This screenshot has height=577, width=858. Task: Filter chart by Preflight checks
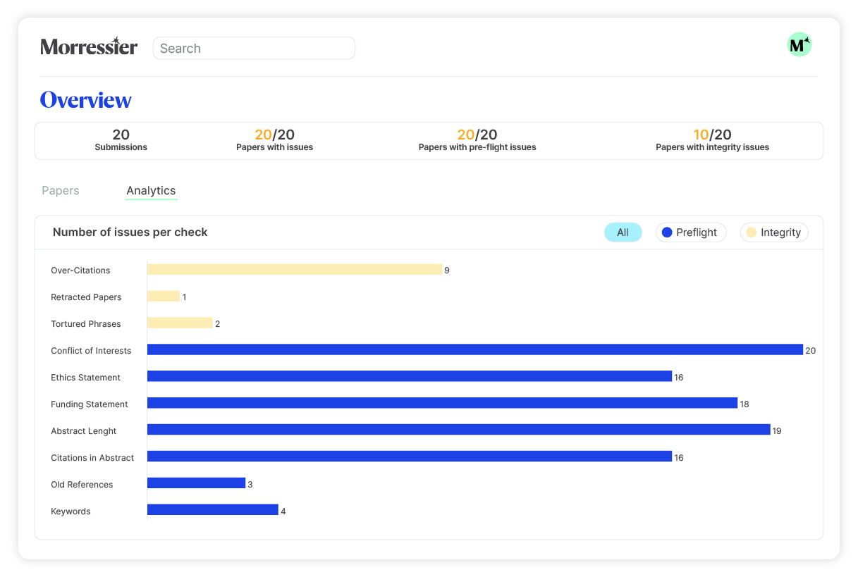click(691, 232)
